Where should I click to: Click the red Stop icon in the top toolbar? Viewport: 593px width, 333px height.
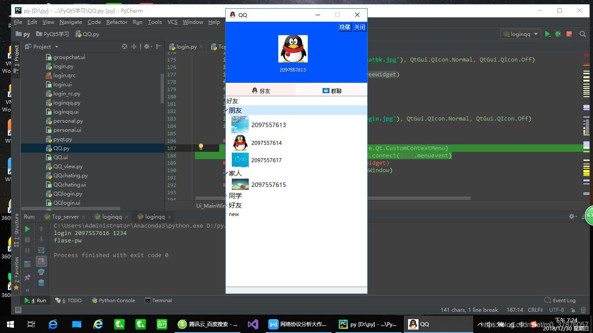[569, 34]
